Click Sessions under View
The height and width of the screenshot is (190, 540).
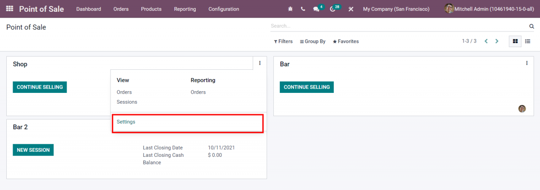click(x=127, y=102)
